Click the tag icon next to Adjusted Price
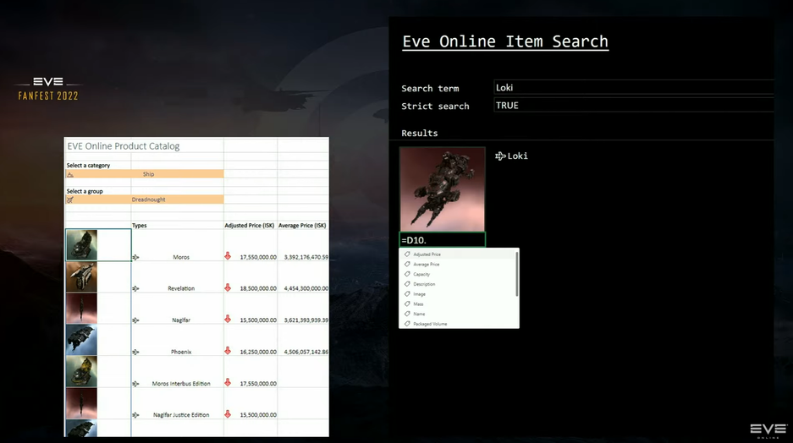 coord(407,254)
